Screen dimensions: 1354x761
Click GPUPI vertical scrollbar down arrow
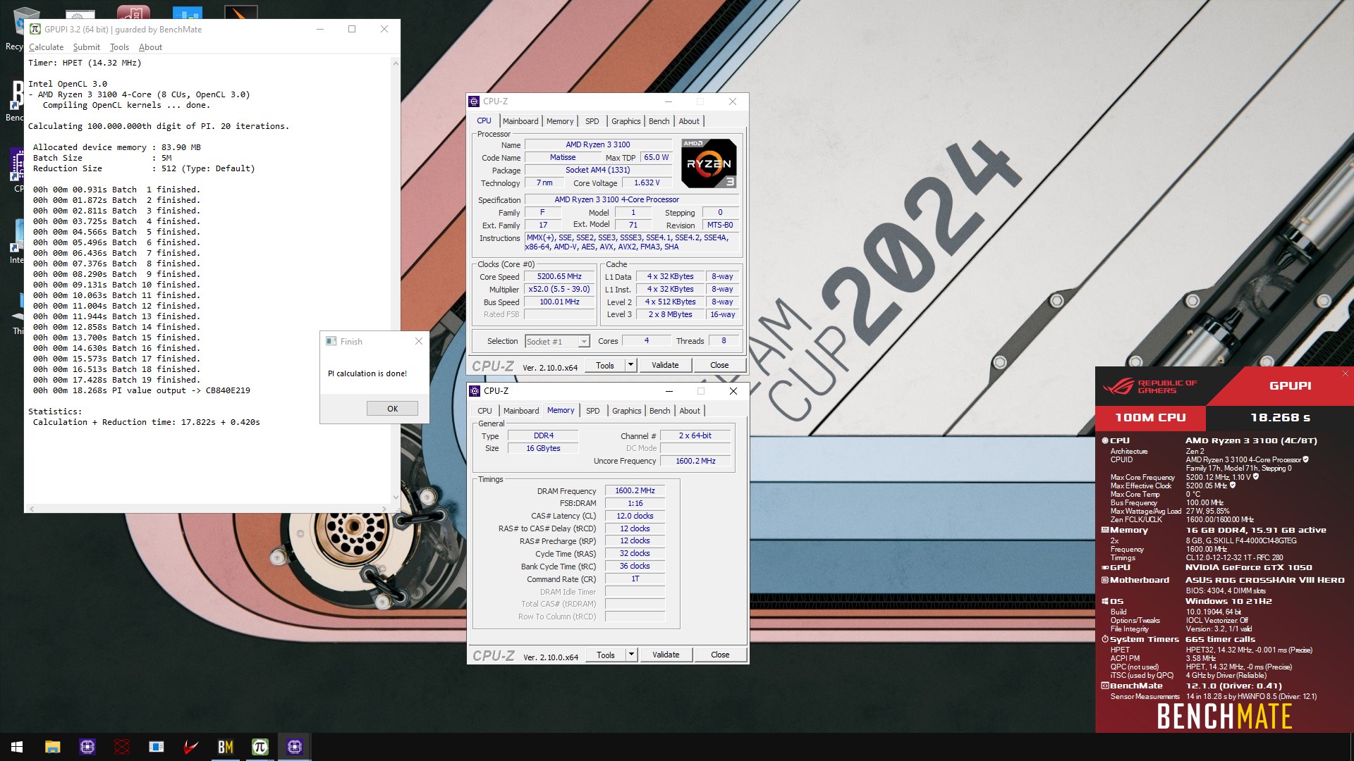point(396,497)
